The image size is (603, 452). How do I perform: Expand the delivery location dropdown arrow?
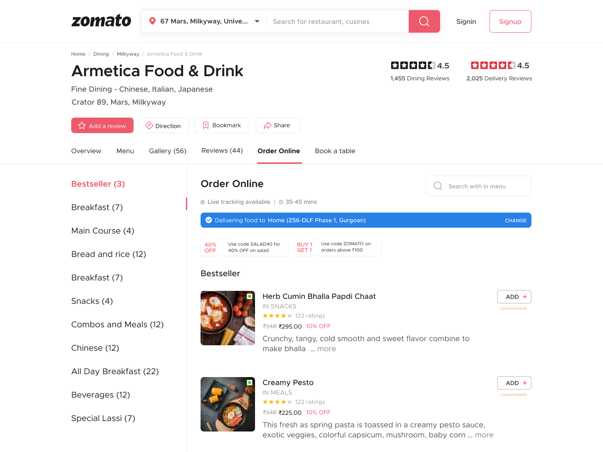[257, 21]
